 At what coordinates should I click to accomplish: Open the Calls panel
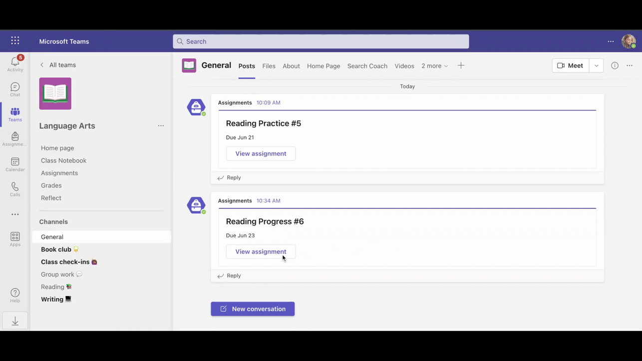coord(15,188)
